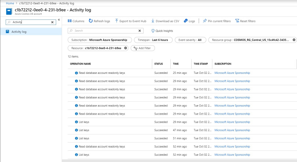Image resolution: width=297 pixels, height=162 pixels.
Task: Collapse the left menu with double chevron
Action: (59, 20)
